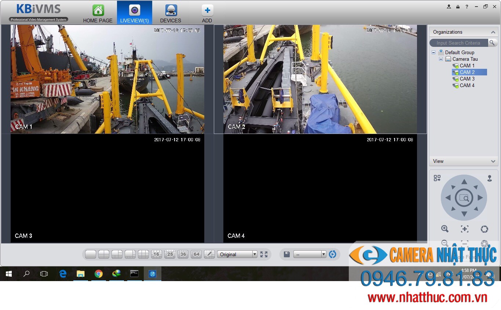
Task: Expand the View panel
Action: (x=493, y=161)
